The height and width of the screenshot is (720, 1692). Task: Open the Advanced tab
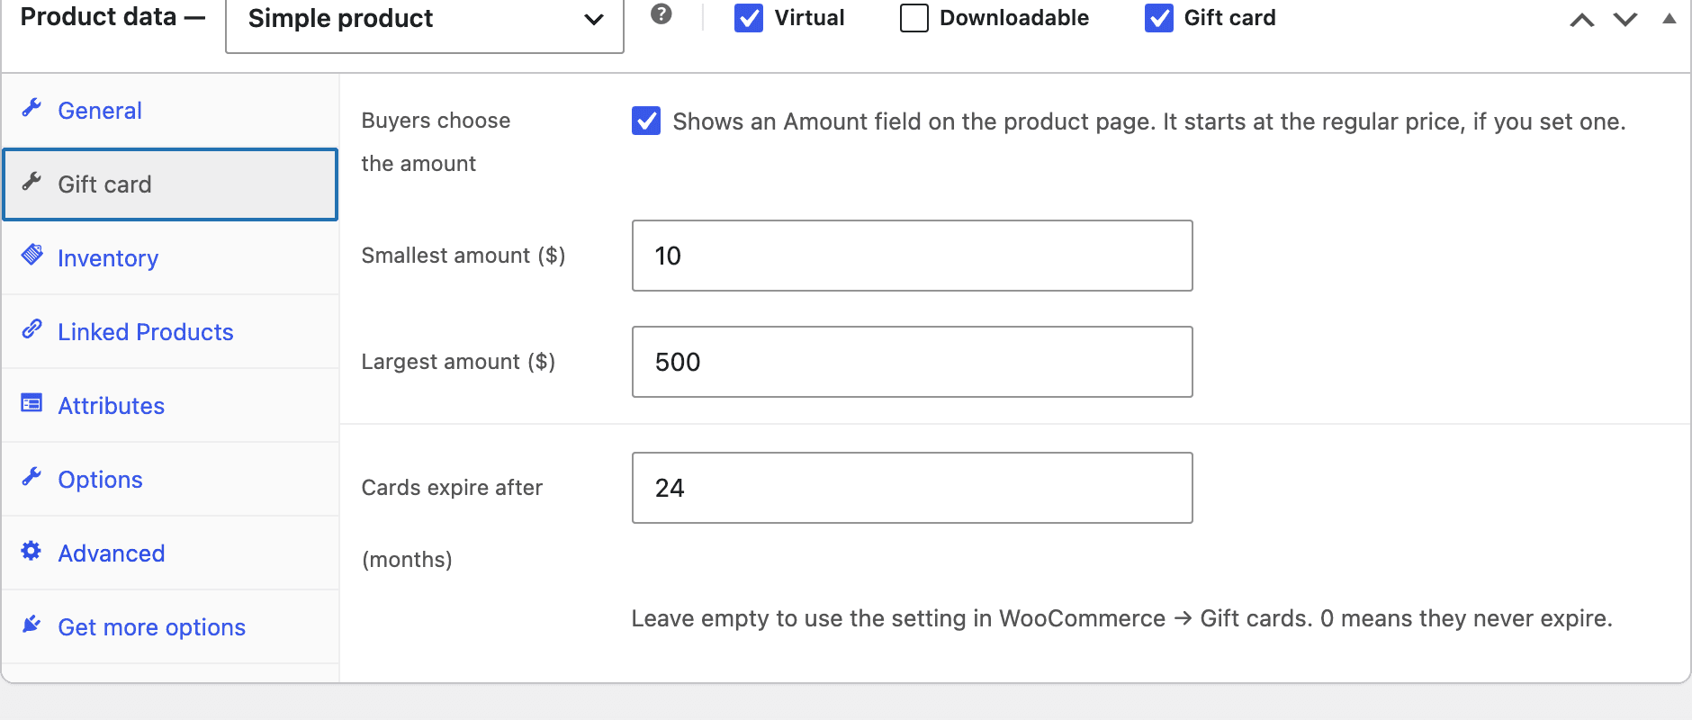click(x=170, y=553)
